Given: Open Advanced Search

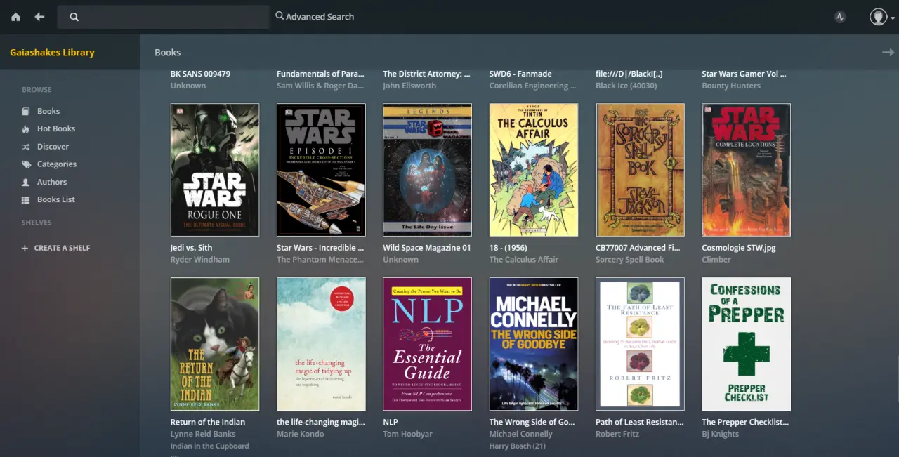Looking at the screenshot, I should [x=315, y=17].
